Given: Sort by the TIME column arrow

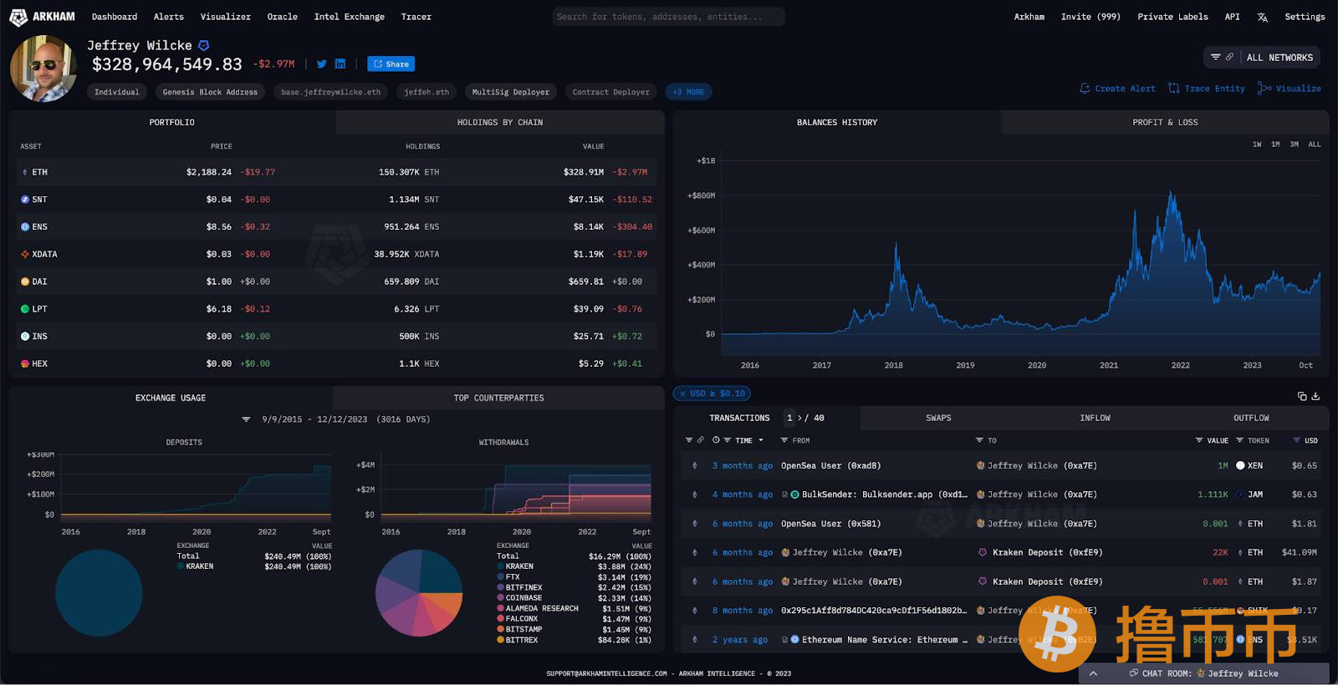Looking at the screenshot, I should pyautogui.click(x=760, y=440).
